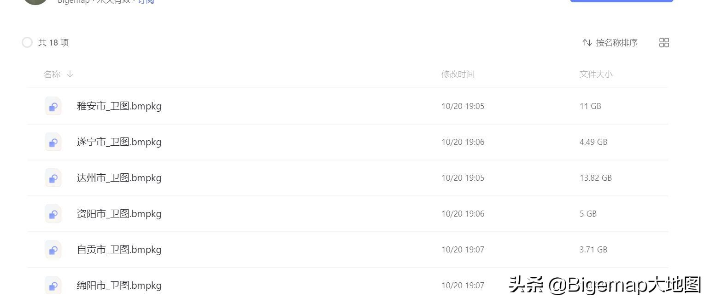Open 达州市_卫图.bmpkg file name
This screenshot has width=710, height=303.
point(119,178)
